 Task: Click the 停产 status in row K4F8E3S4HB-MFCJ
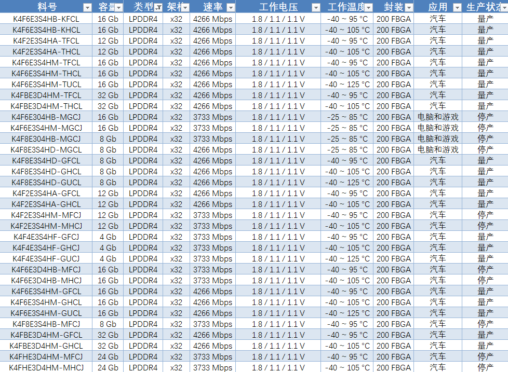click(485, 324)
